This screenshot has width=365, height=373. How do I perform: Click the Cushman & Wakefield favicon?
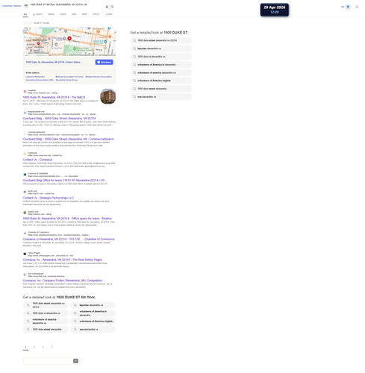pyautogui.click(x=25, y=175)
